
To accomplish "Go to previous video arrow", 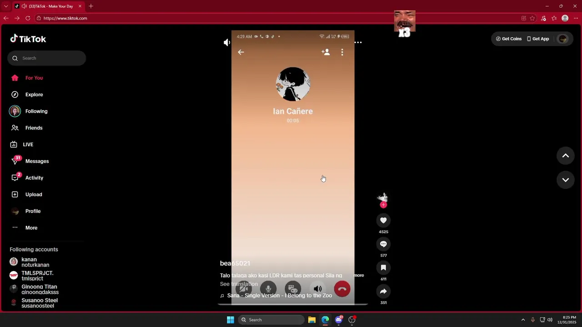I will pyautogui.click(x=566, y=156).
